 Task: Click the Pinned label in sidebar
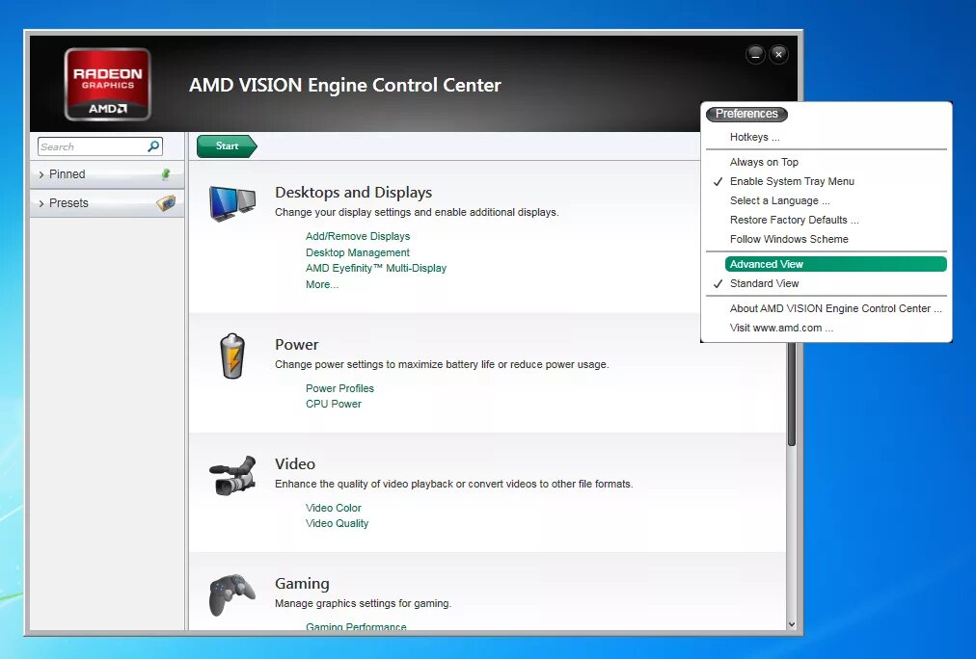[x=68, y=174]
